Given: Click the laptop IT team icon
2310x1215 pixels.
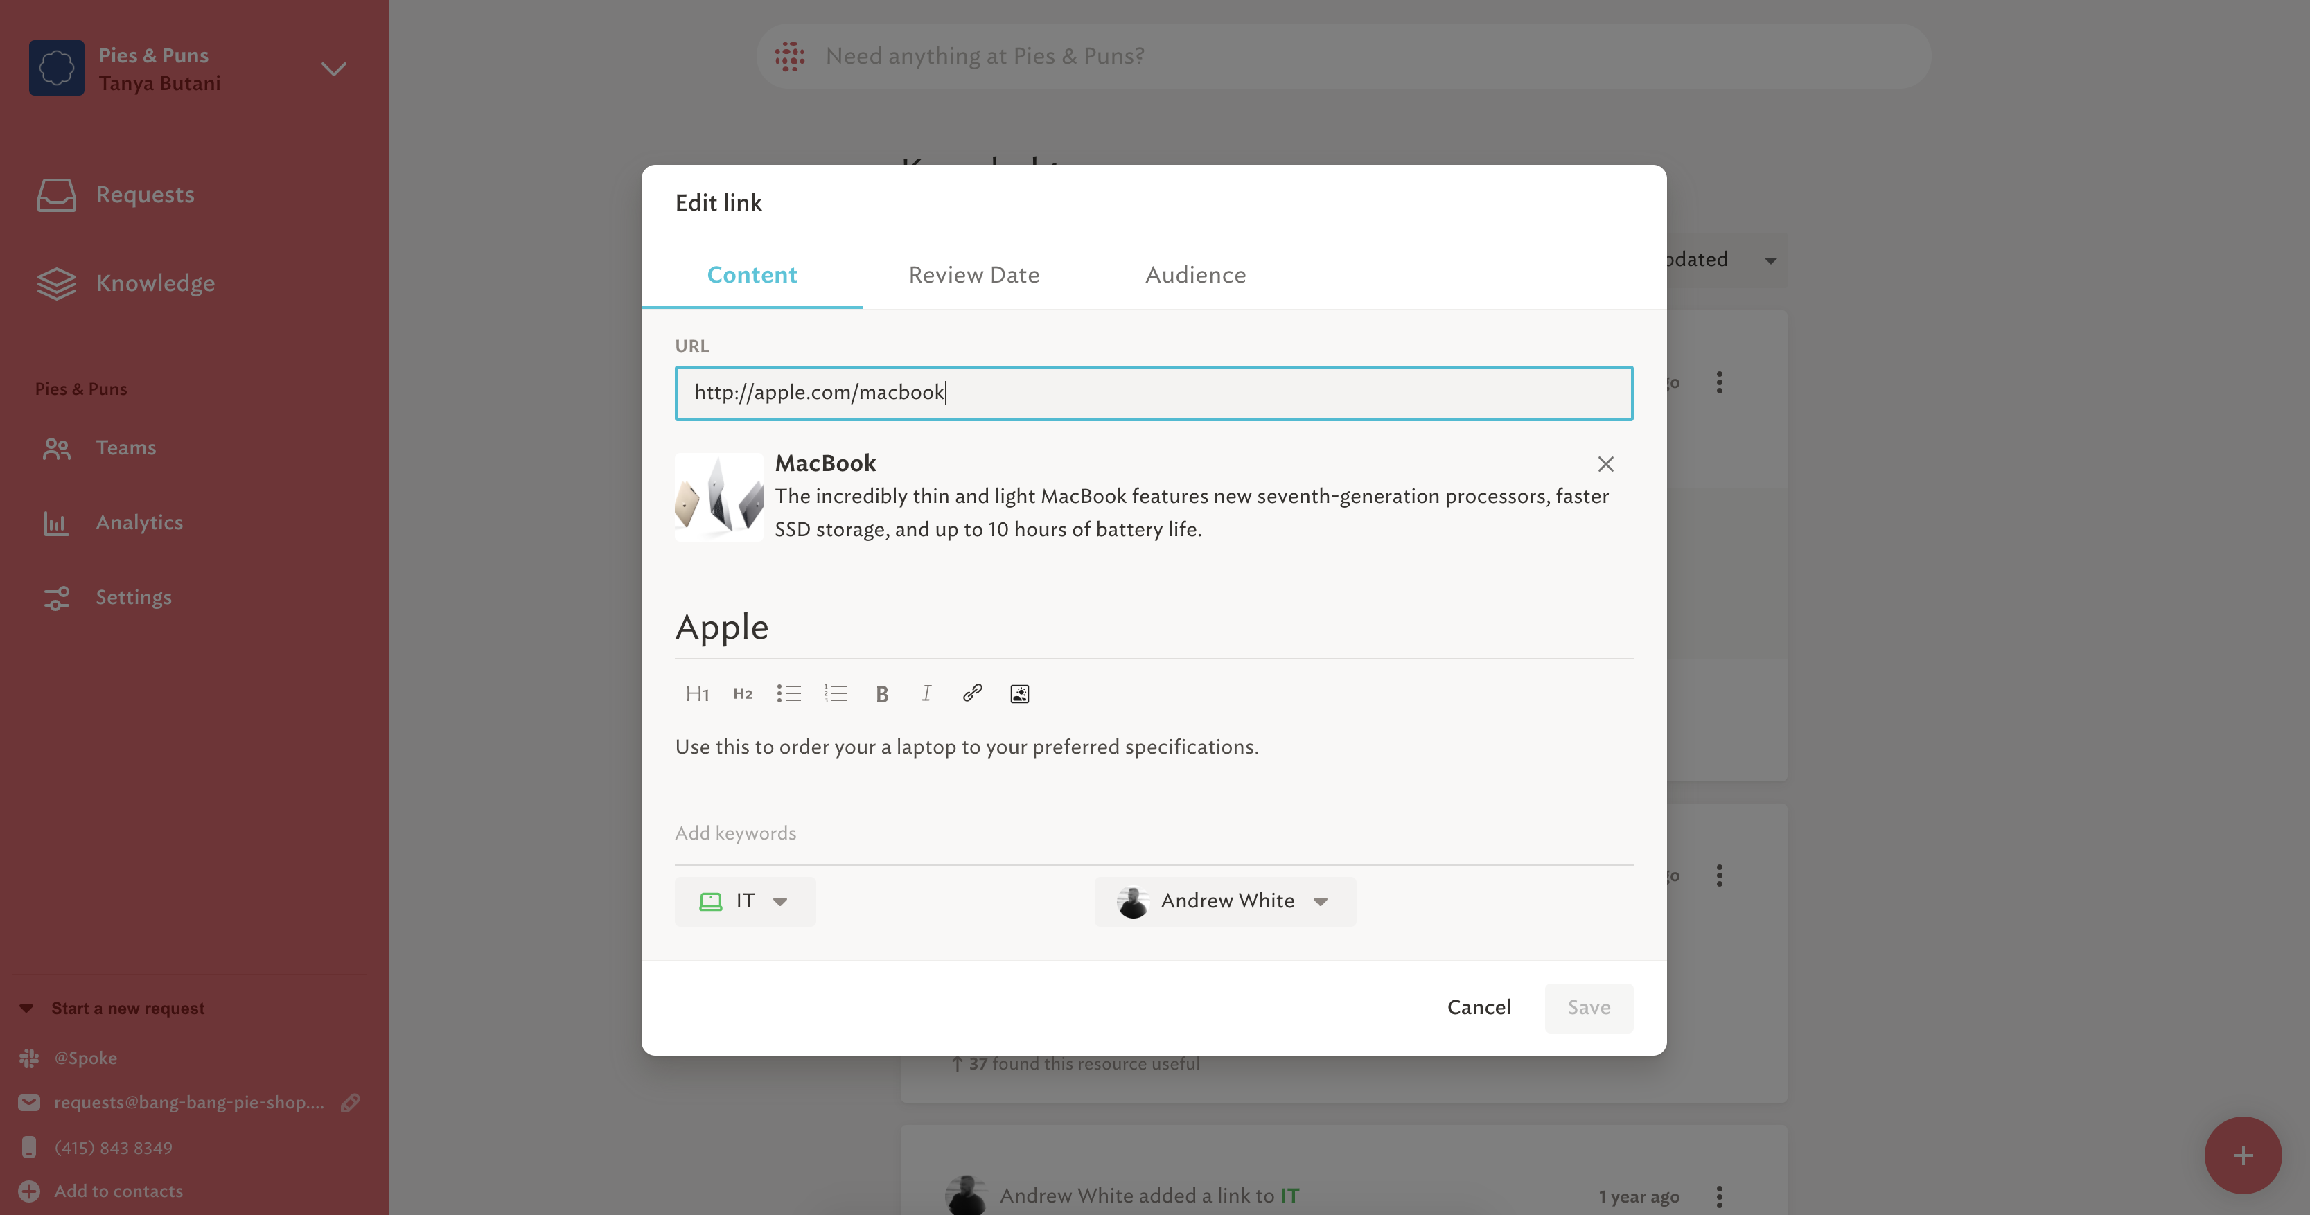Looking at the screenshot, I should [x=710, y=901].
